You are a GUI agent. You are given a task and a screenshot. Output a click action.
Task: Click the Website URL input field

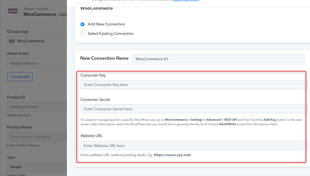(x=194, y=146)
